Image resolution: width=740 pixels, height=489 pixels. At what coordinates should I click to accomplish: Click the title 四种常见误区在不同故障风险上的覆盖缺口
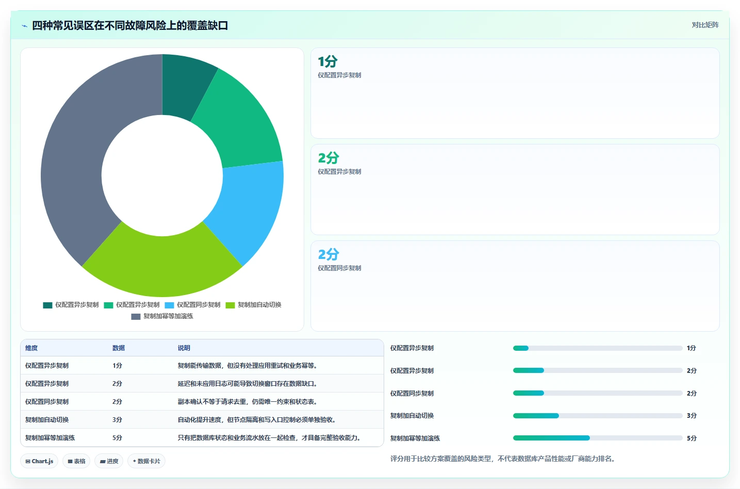coord(130,26)
